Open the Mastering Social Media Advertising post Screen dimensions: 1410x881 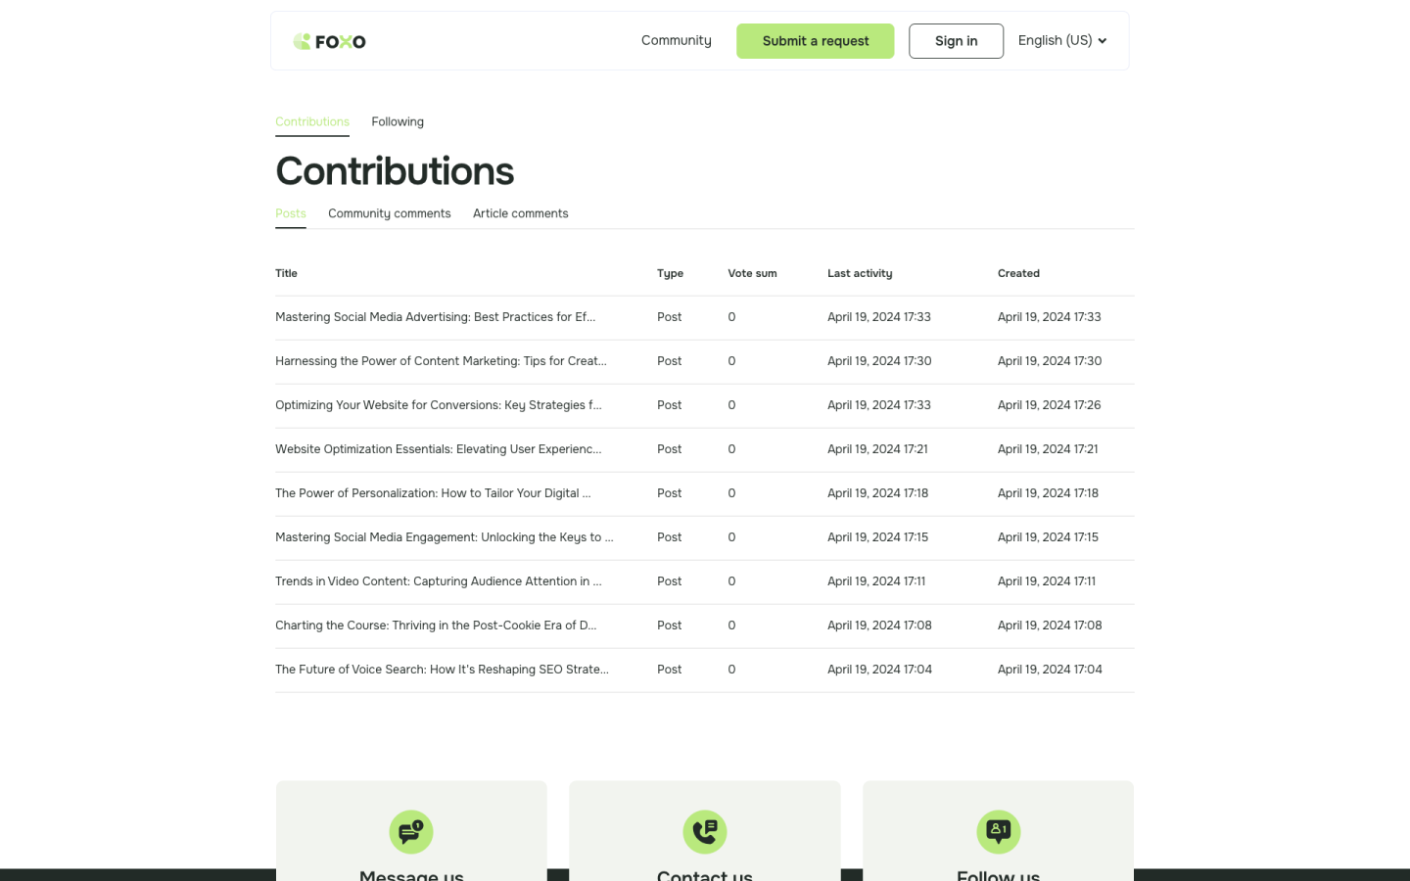435,317
